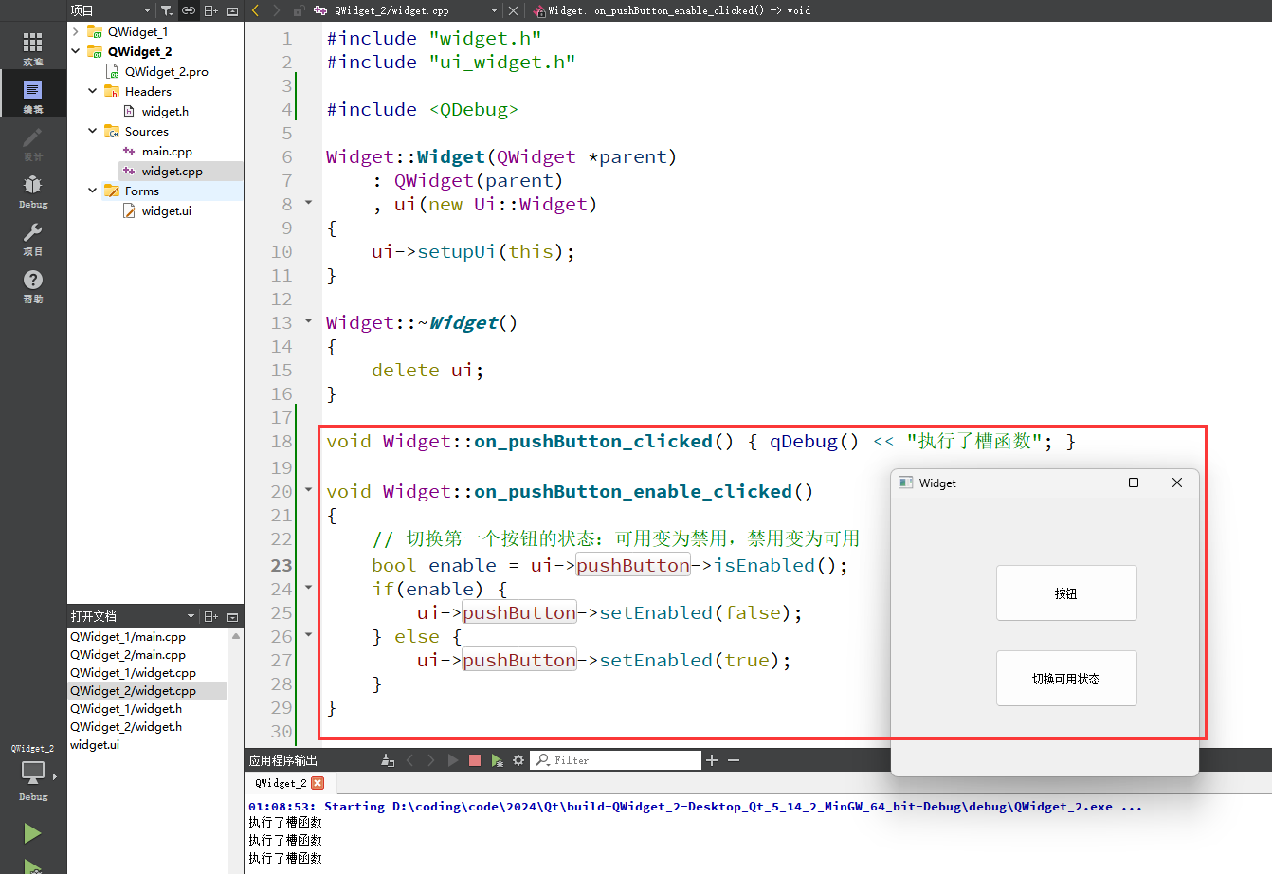Go back in editor navigation history
The image size is (1272, 874).
tap(255, 10)
